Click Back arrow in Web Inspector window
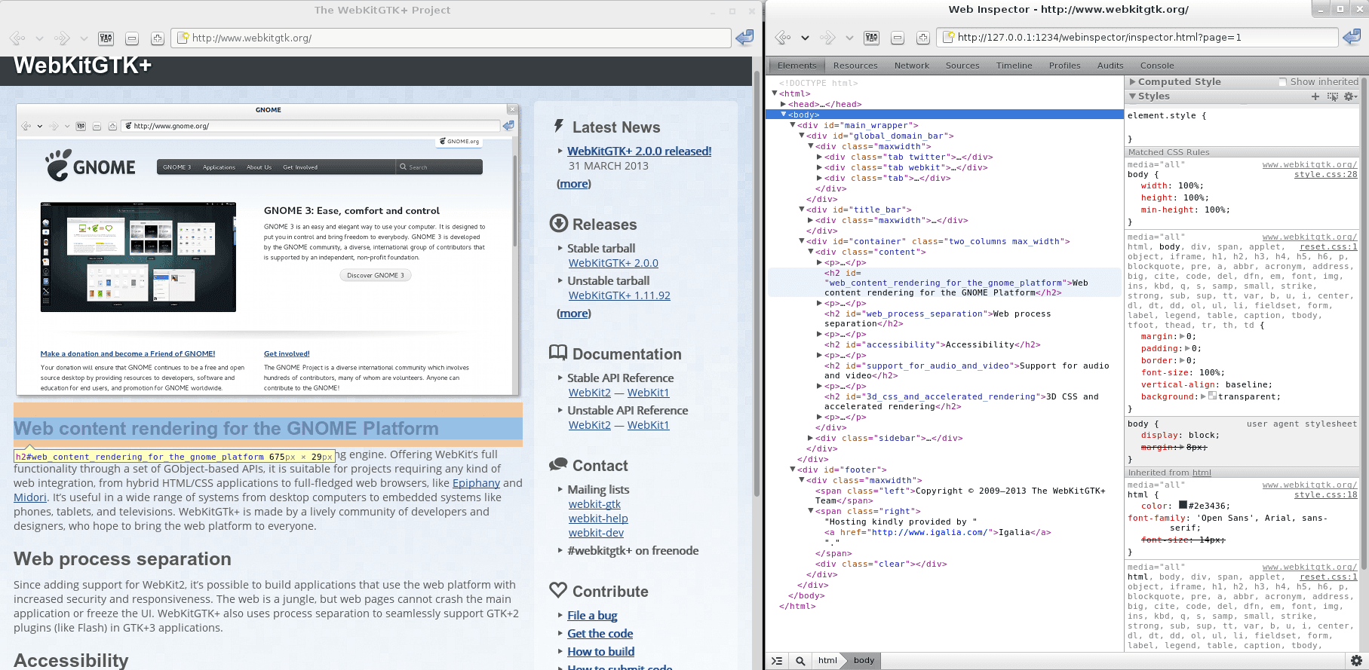1369x670 pixels. (x=783, y=38)
